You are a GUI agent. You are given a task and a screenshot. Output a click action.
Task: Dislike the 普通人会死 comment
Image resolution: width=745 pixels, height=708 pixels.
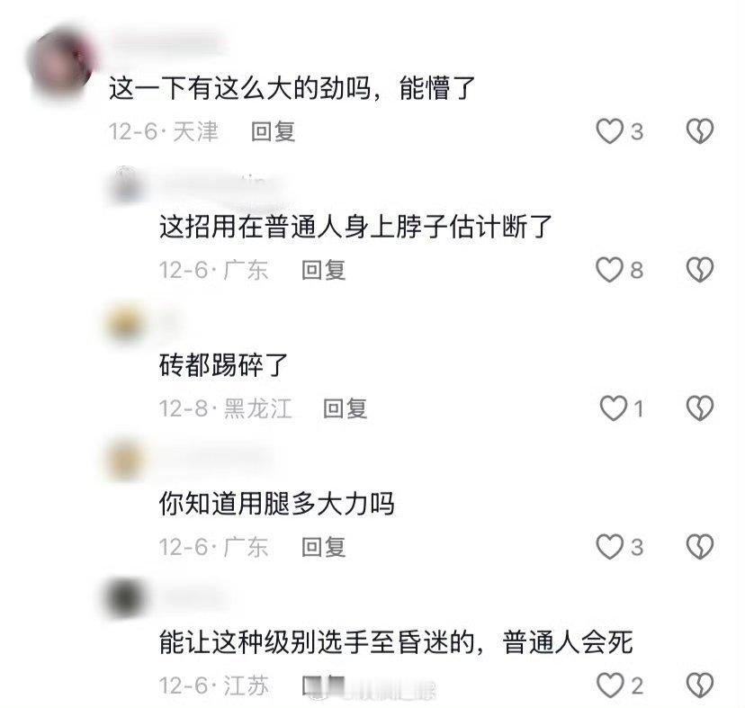[x=700, y=686]
